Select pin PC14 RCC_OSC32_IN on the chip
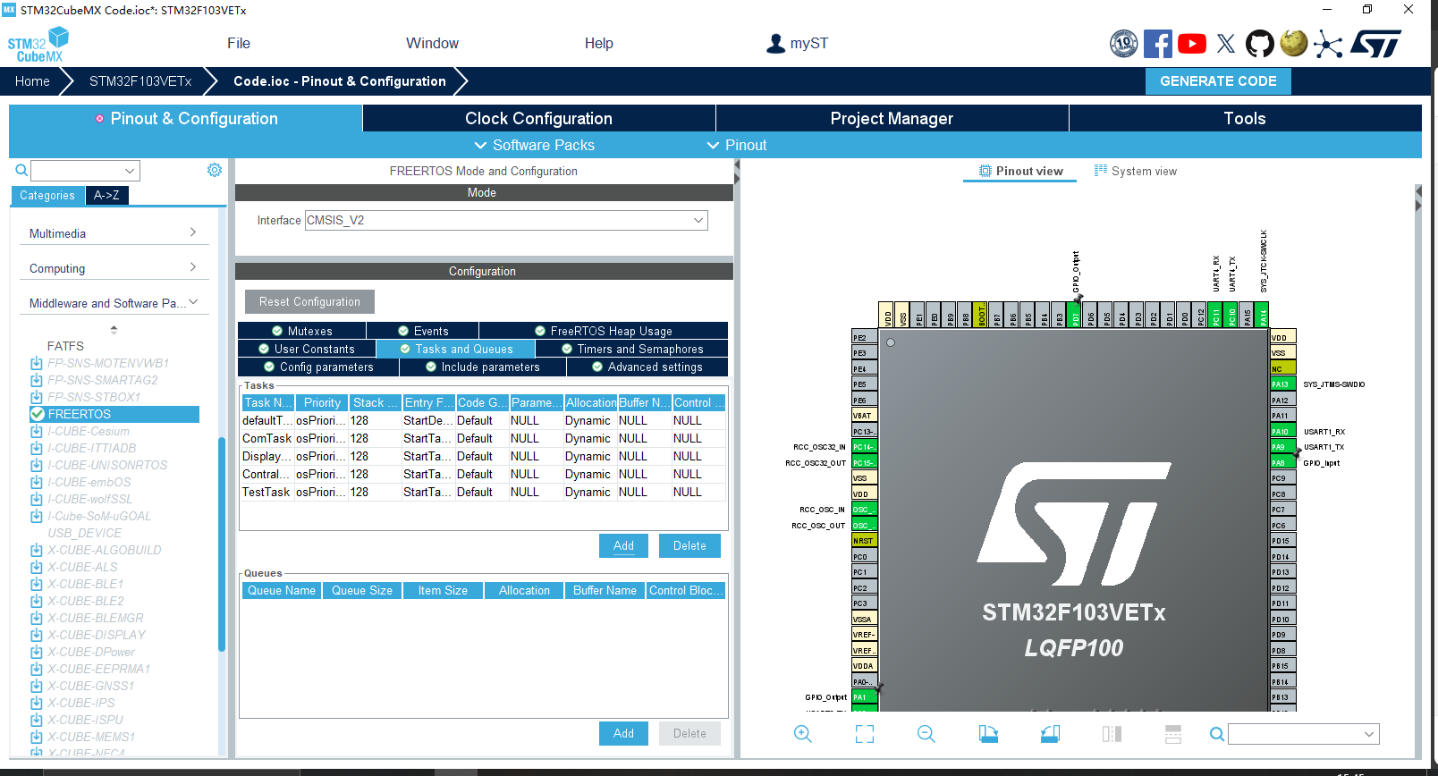This screenshot has width=1438, height=776. click(865, 447)
